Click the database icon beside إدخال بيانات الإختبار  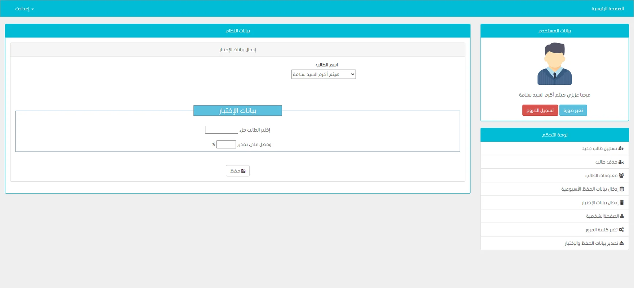(622, 203)
